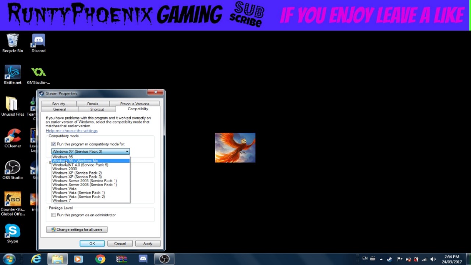
Task: Show hidden tray icons arrow
Action: (381, 259)
